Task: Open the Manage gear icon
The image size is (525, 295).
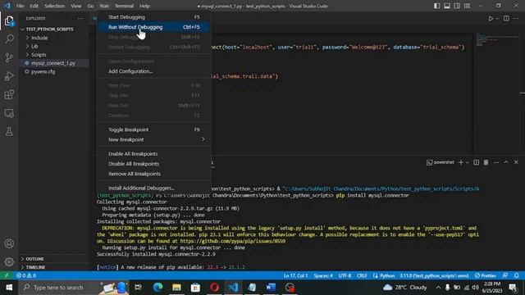Action: (x=9, y=261)
